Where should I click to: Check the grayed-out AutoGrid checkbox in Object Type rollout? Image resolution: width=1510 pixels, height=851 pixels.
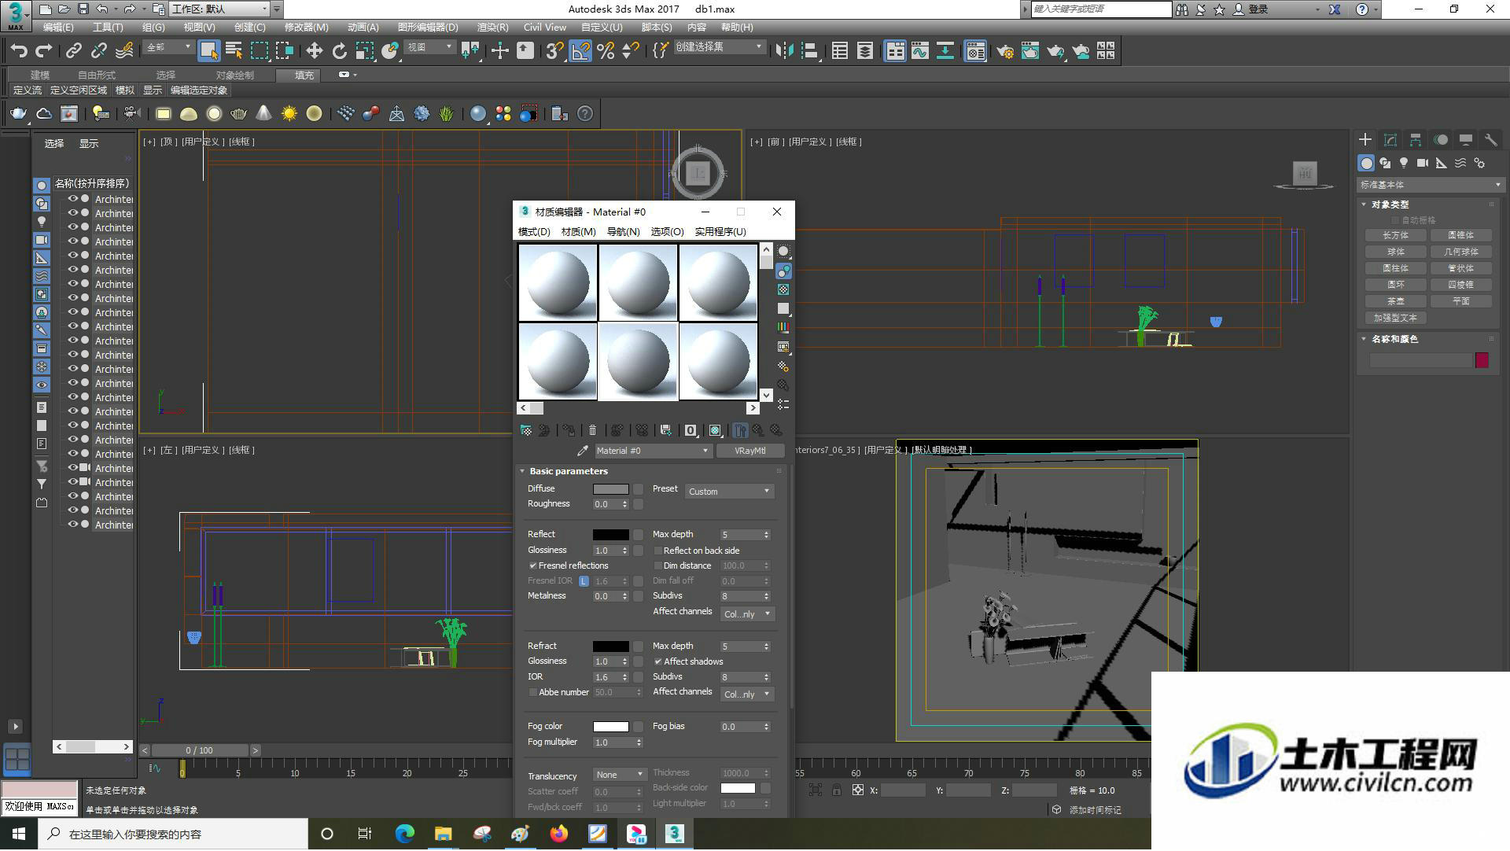1396,220
